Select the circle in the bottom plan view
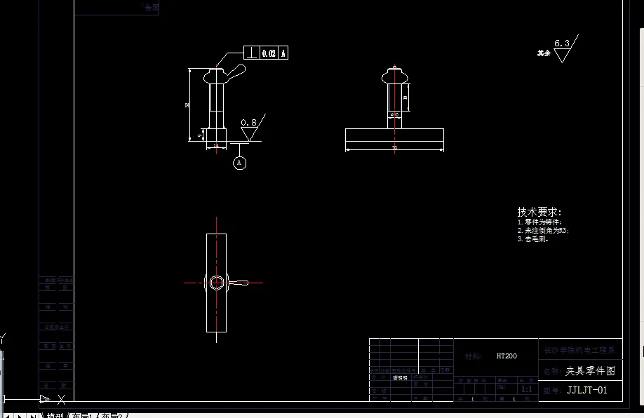644x418 pixels. click(x=217, y=283)
